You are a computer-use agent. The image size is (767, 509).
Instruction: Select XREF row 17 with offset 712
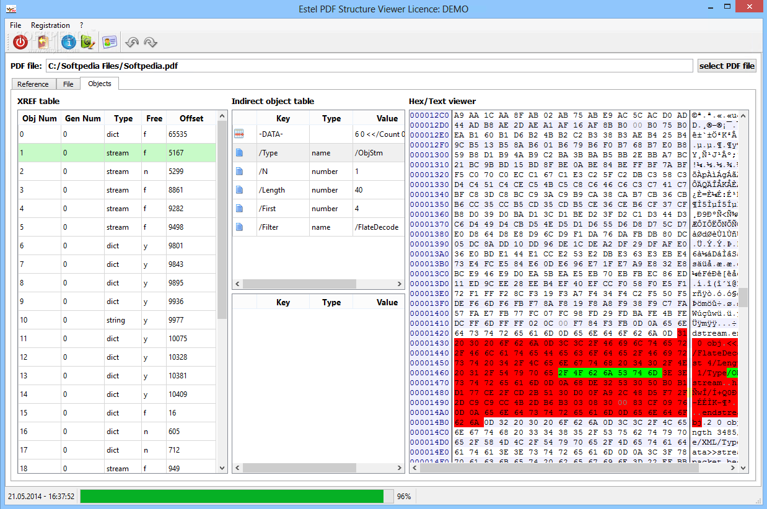(117, 450)
